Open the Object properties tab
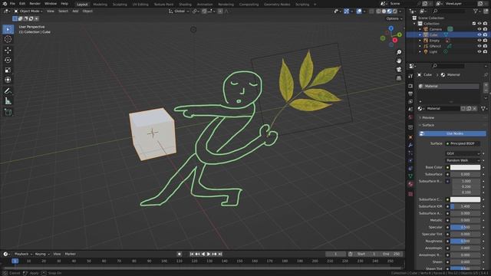Image resolution: width=491 pixels, height=276 pixels. (x=410, y=137)
